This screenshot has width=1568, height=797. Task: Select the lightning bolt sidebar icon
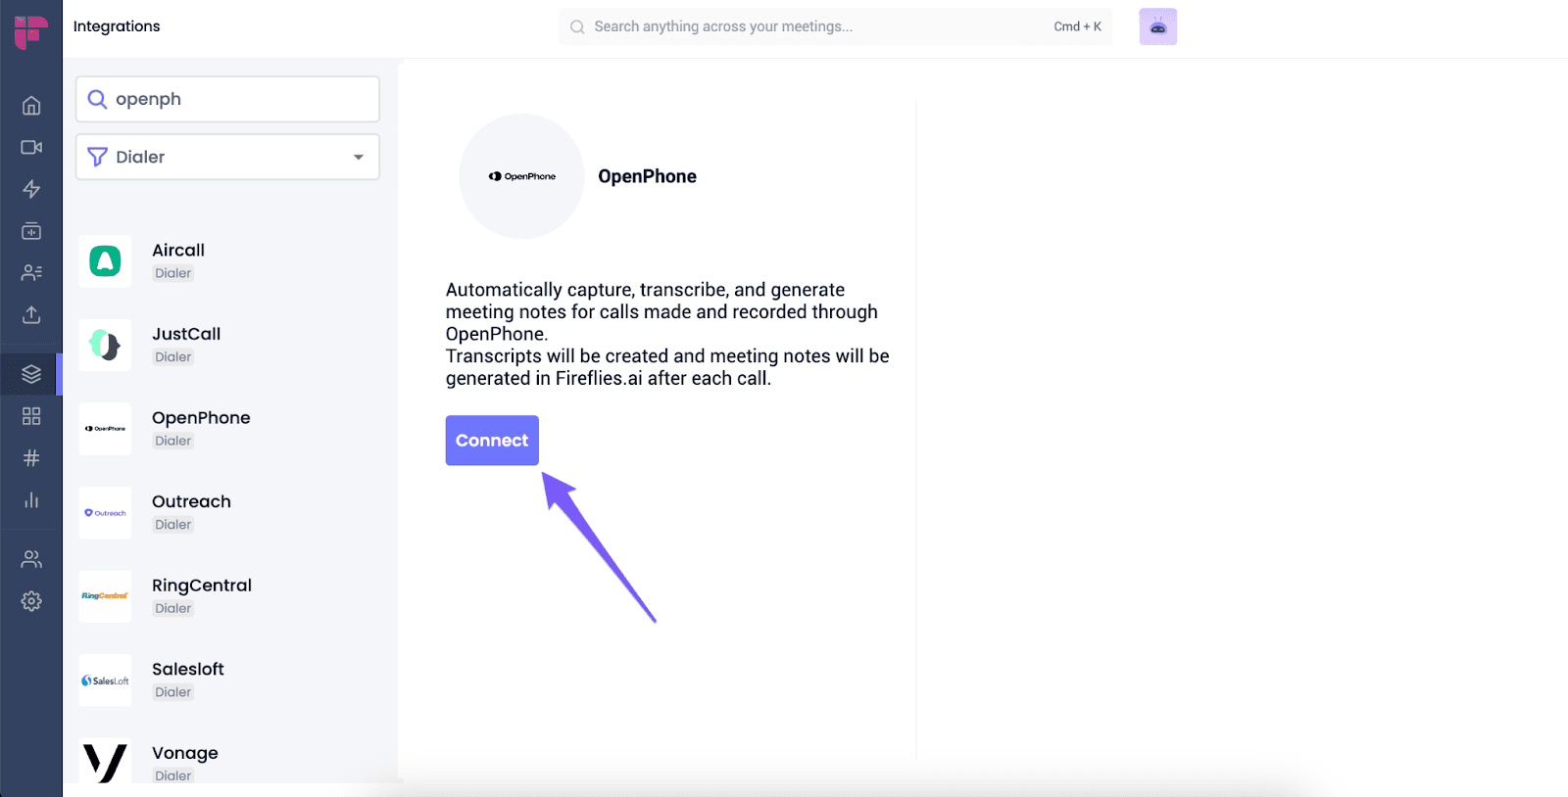pos(31,189)
